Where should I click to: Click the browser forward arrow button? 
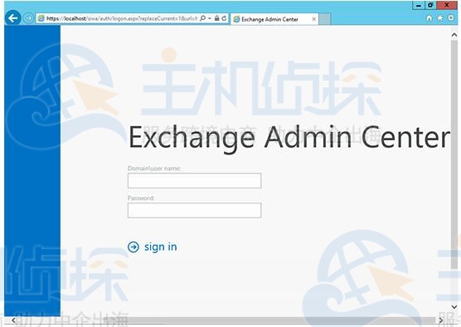[28, 18]
